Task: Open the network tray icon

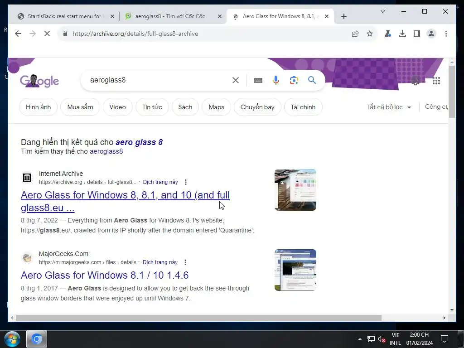Action: 371,339
